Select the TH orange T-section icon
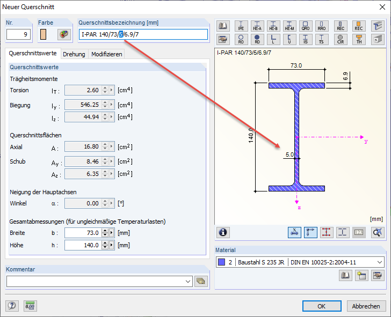 click(x=359, y=39)
